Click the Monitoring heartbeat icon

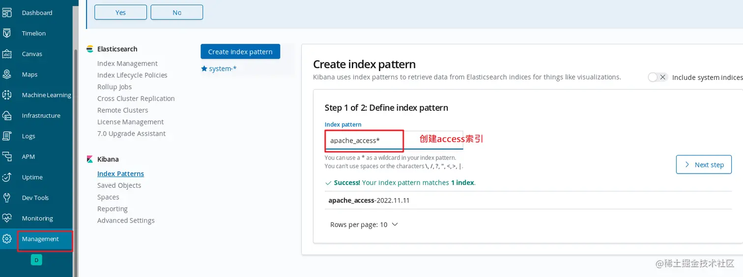point(7,218)
